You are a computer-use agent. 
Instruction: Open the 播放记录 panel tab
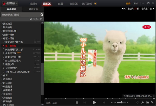click(x=33, y=9)
